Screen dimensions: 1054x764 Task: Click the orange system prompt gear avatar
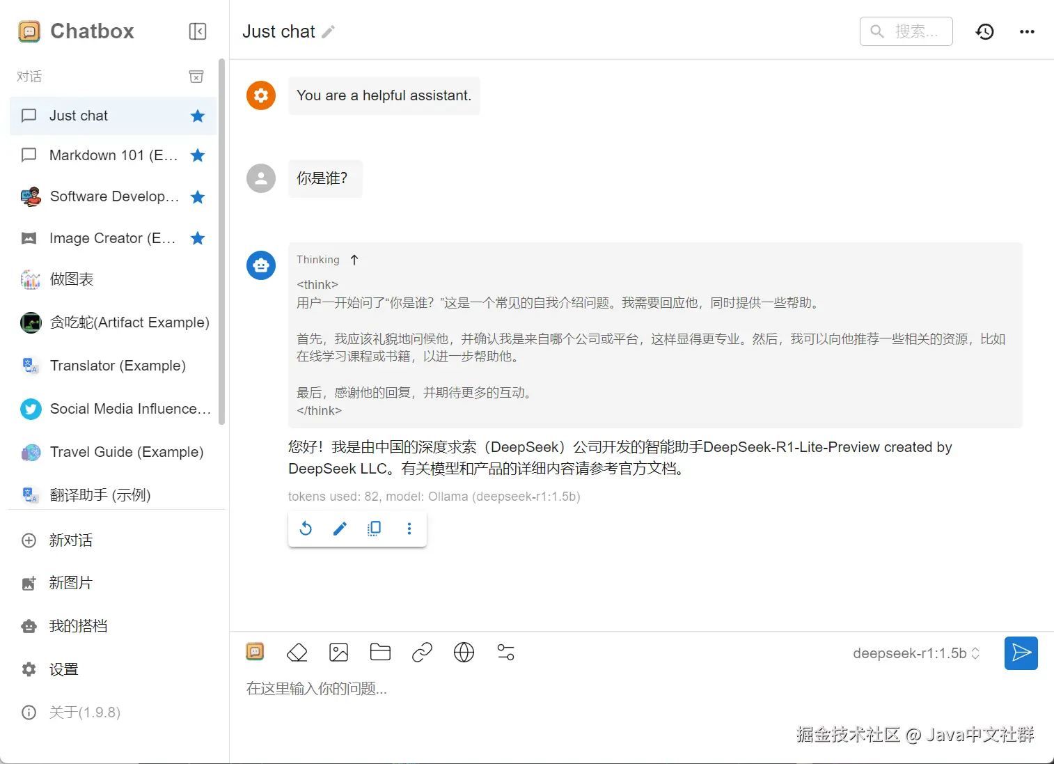(x=261, y=95)
